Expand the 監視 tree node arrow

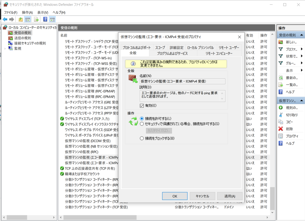[x=5, y=48]
